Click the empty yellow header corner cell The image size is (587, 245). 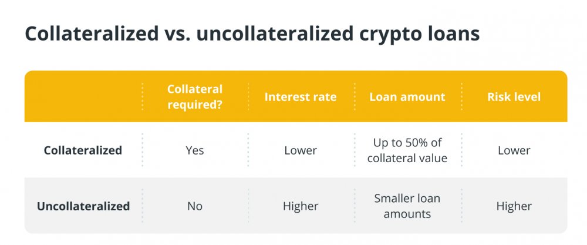click(x=83, y=97)
